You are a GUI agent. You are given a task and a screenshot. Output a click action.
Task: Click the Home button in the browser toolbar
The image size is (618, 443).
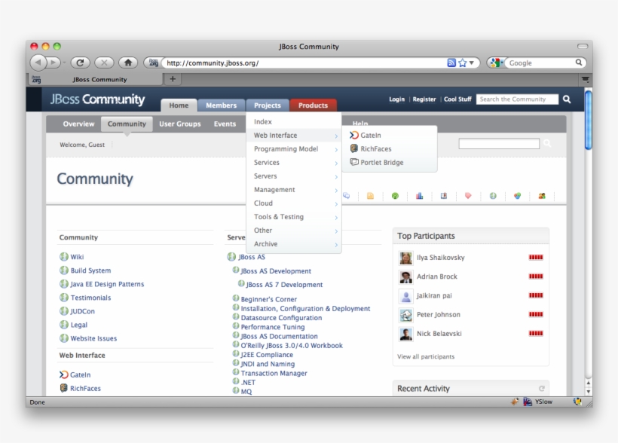(127, 63)
